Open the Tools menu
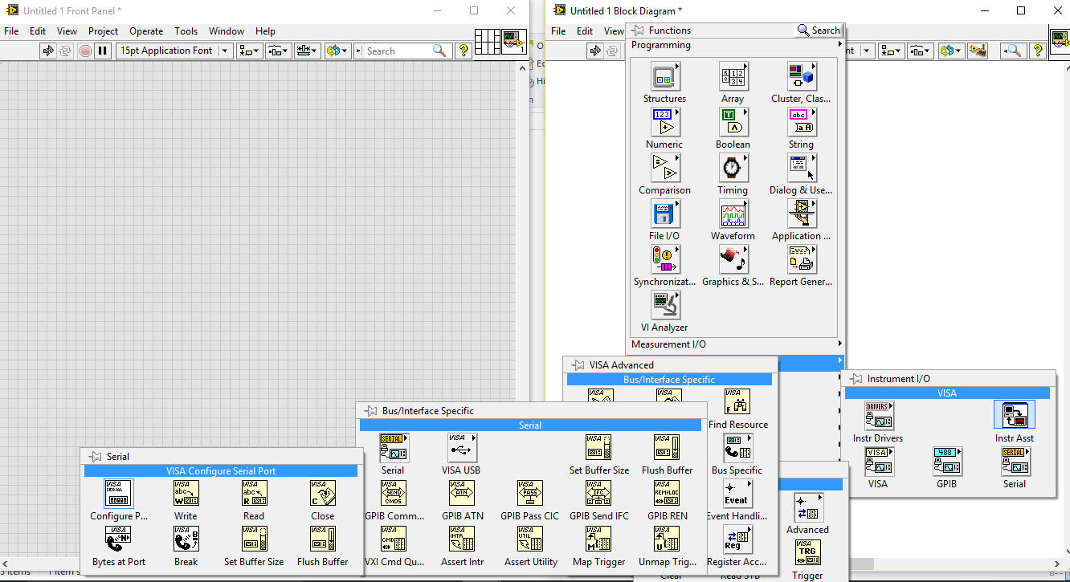 click(x=186, y=31)
